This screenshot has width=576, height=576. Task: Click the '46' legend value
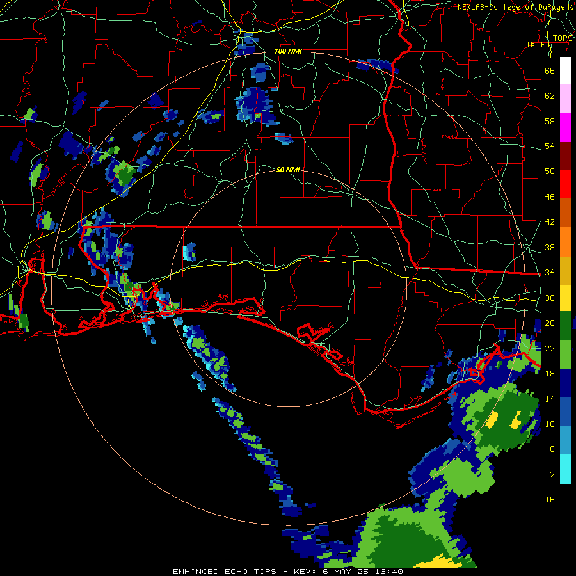(x=550, y=197)
